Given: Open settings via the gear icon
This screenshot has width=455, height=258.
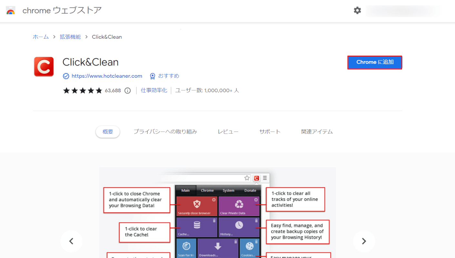Looking at the screenshot, I should (x=357, y=10).
